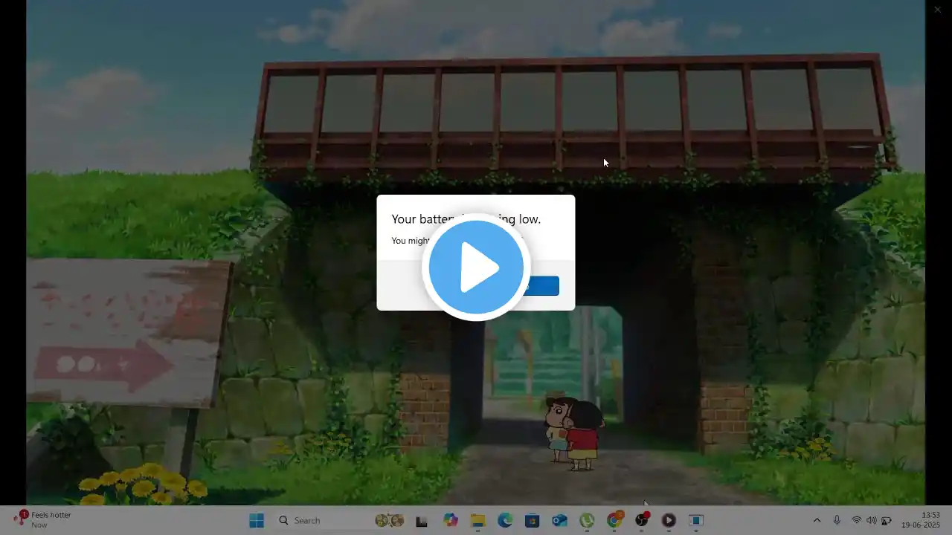Open the Feels hotter weather widget
This screenshot has height=535, width=952.
(x=43, y=519)
